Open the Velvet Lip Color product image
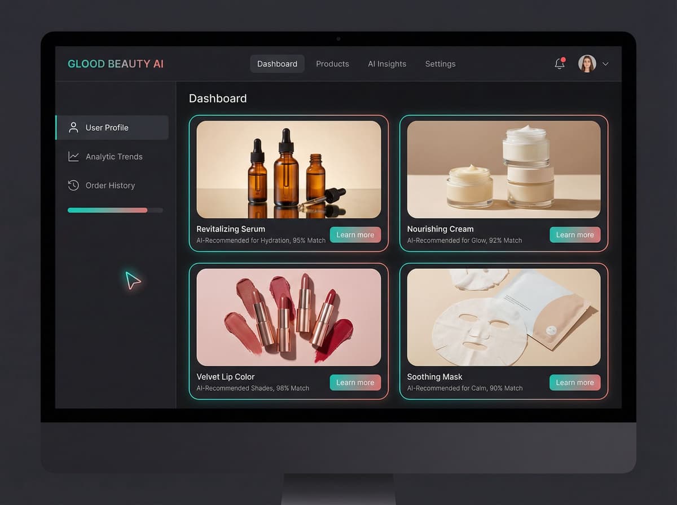 pos(289,317)
